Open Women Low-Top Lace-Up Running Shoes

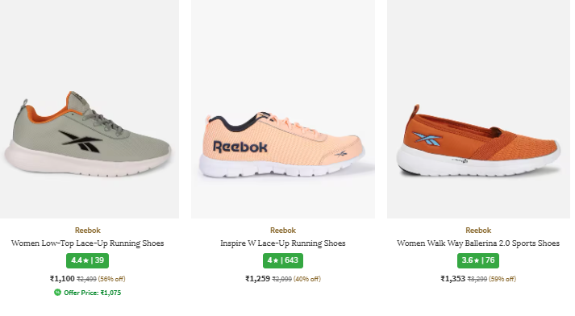(87, 243)
